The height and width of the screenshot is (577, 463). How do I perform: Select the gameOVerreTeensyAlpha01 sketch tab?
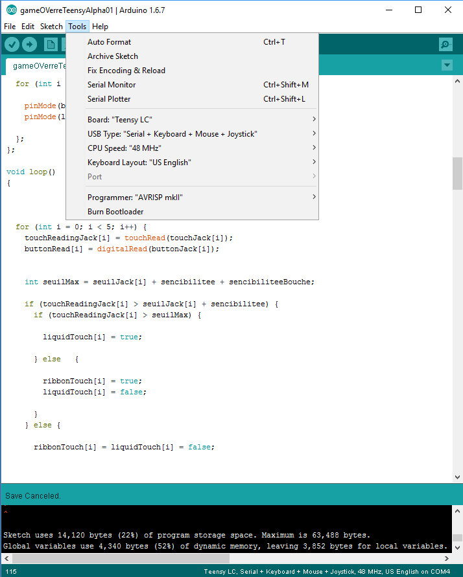[x=36, y=66]
